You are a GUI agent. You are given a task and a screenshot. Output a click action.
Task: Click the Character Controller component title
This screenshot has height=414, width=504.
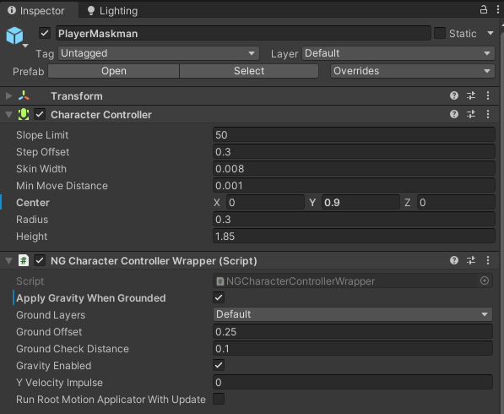pos(101,115)
